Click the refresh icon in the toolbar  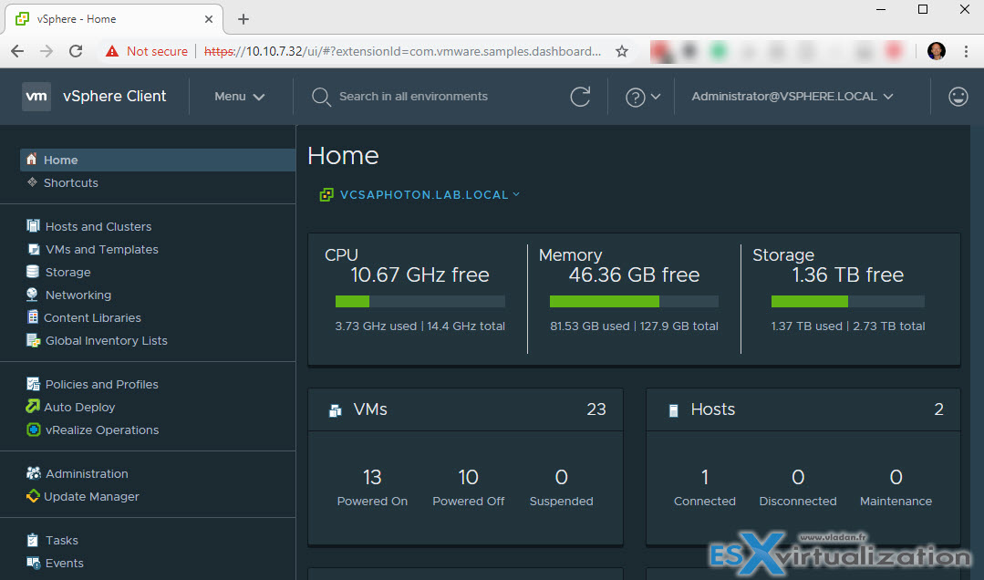(580, 96)
